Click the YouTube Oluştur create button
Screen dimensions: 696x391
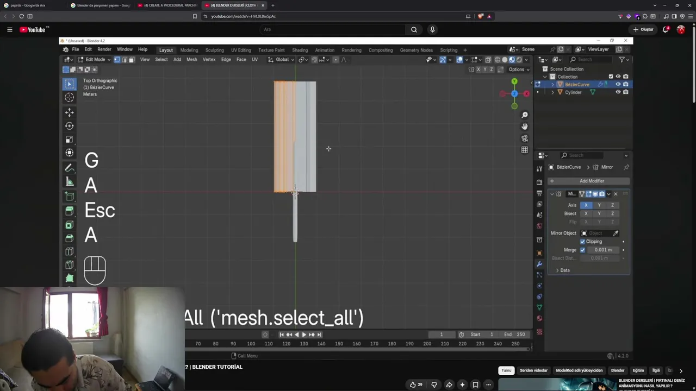tap(643, 29)
